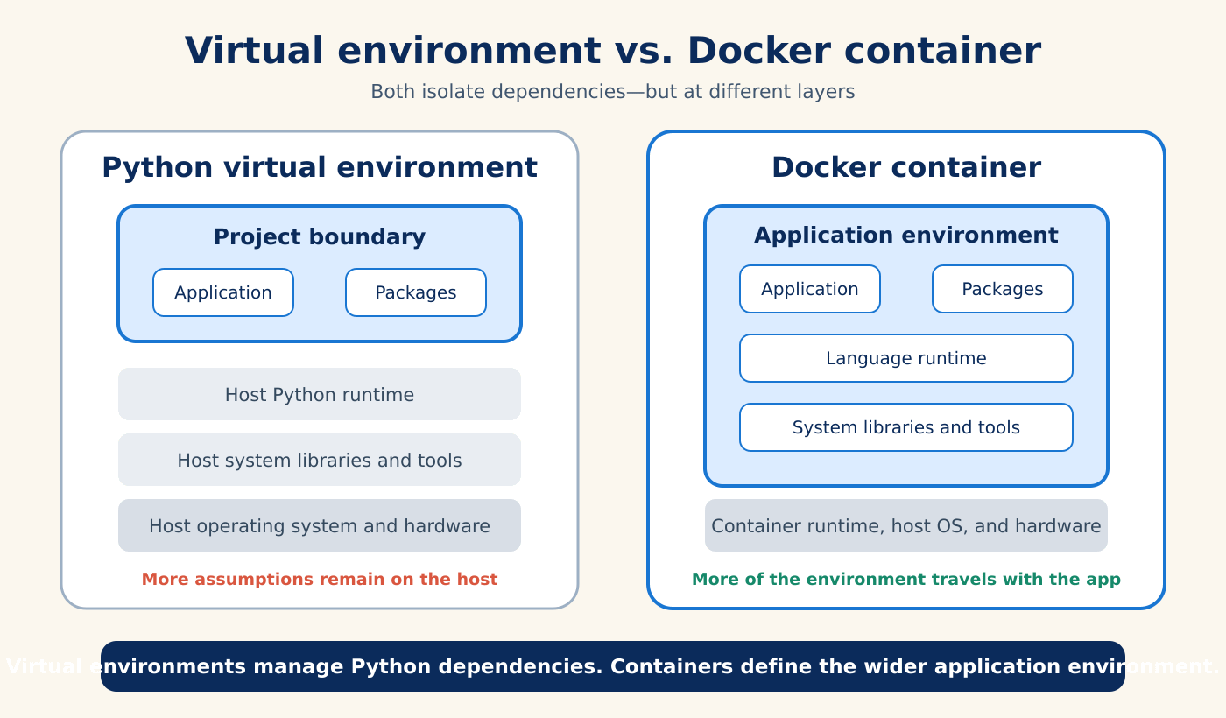Click the Application box in Application environment

point(810,289)
